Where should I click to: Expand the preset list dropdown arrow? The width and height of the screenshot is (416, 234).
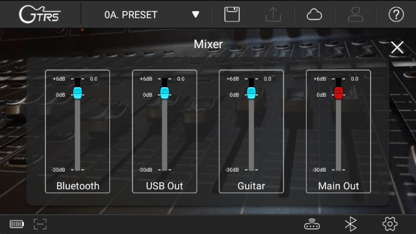(196, 14)
